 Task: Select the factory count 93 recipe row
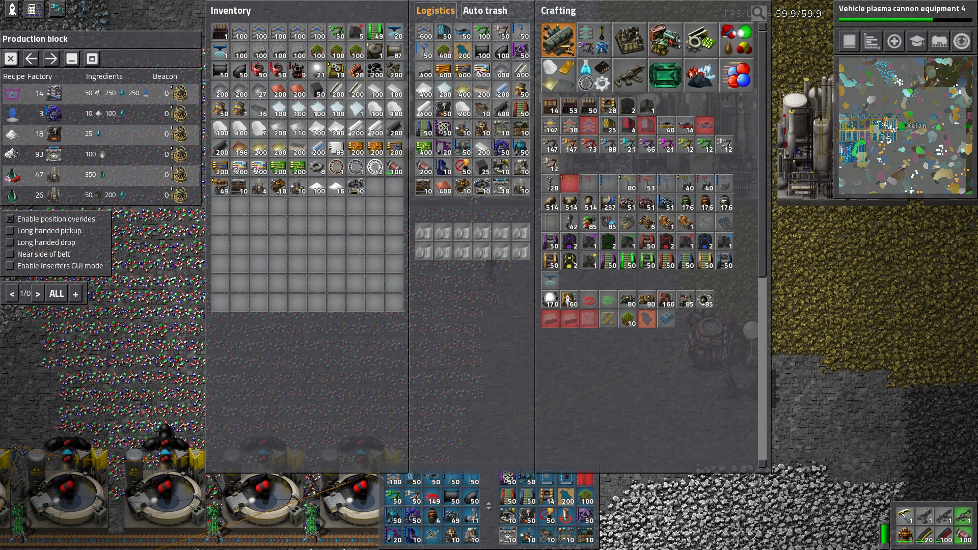pos(100,154)
